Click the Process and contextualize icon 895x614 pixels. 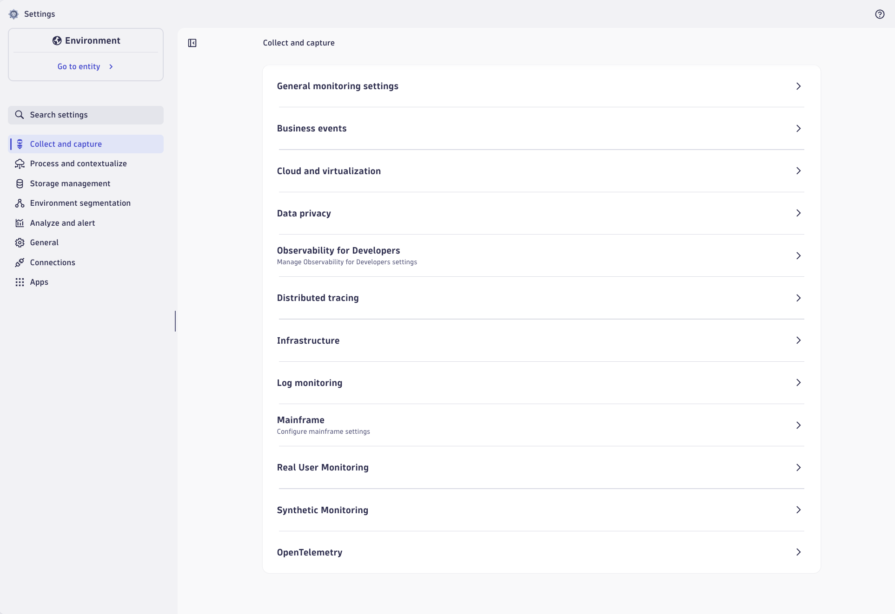pos(20,163)
